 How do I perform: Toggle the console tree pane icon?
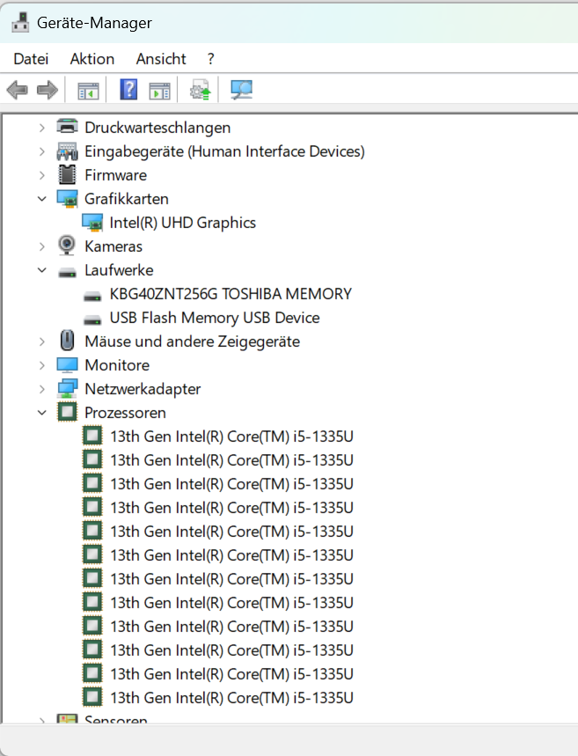(88, 91)
